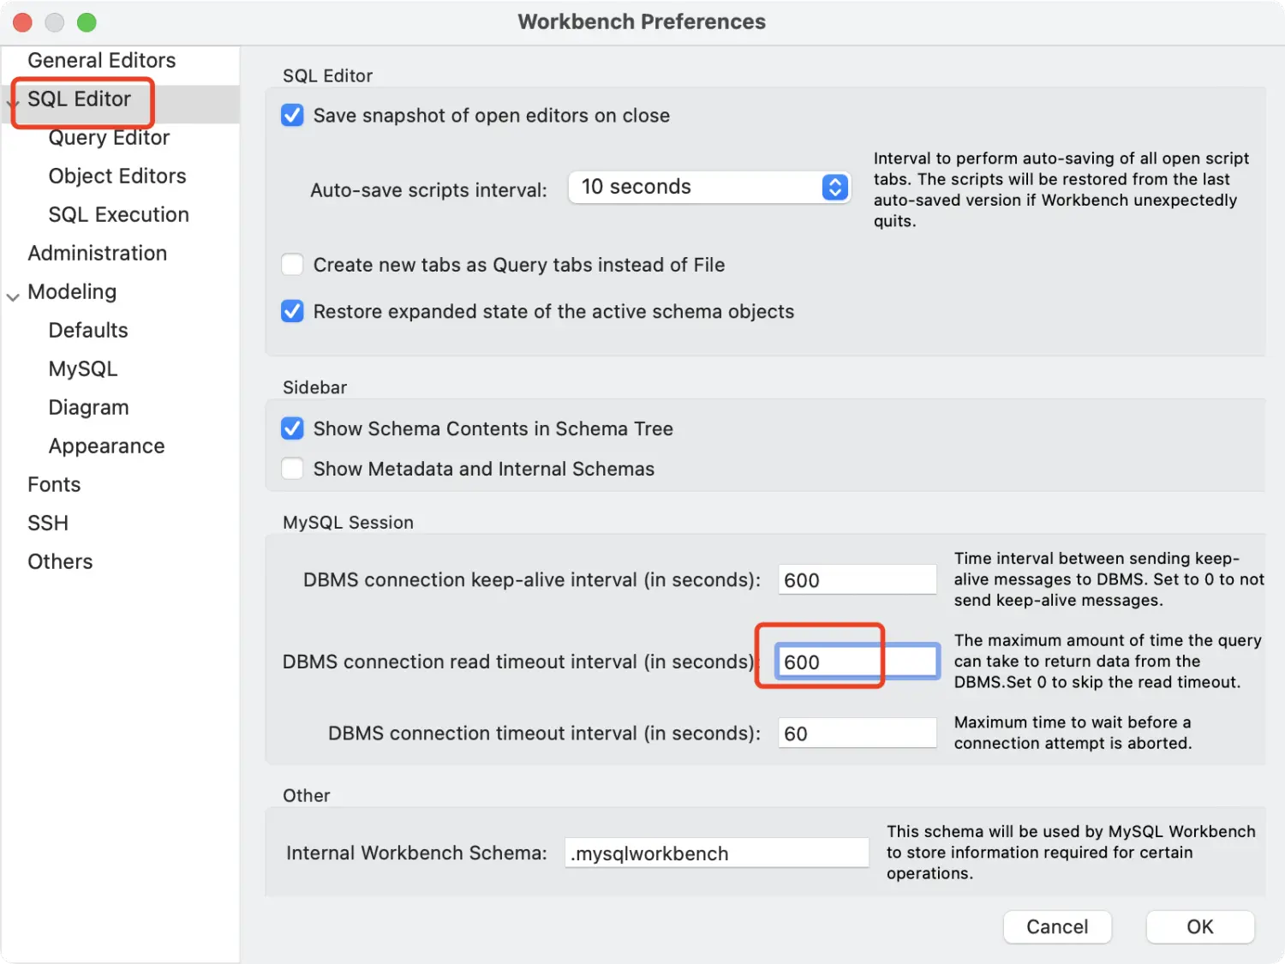
Task: Click the keep-alive interval input field
Action: 857,580
